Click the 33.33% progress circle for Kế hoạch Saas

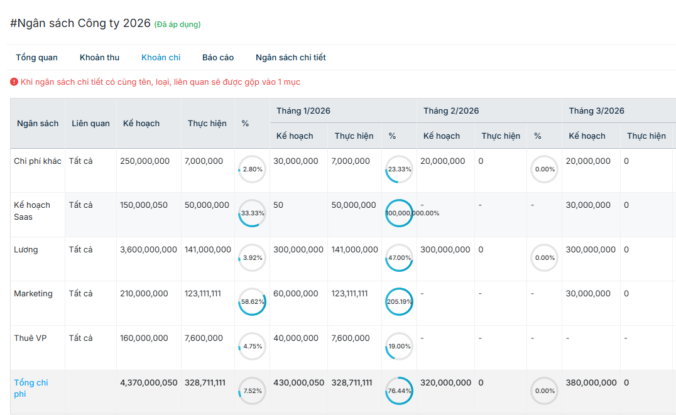coord(252,213)
